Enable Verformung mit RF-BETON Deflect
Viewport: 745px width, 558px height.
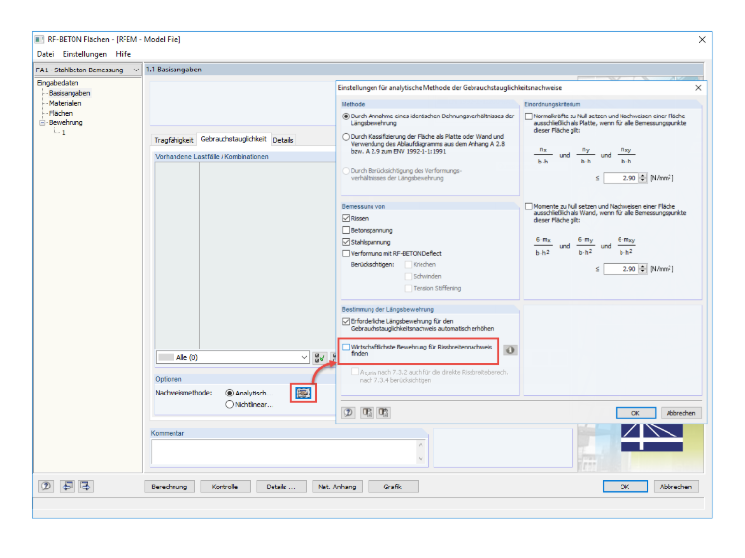click(x=346, y=254)
